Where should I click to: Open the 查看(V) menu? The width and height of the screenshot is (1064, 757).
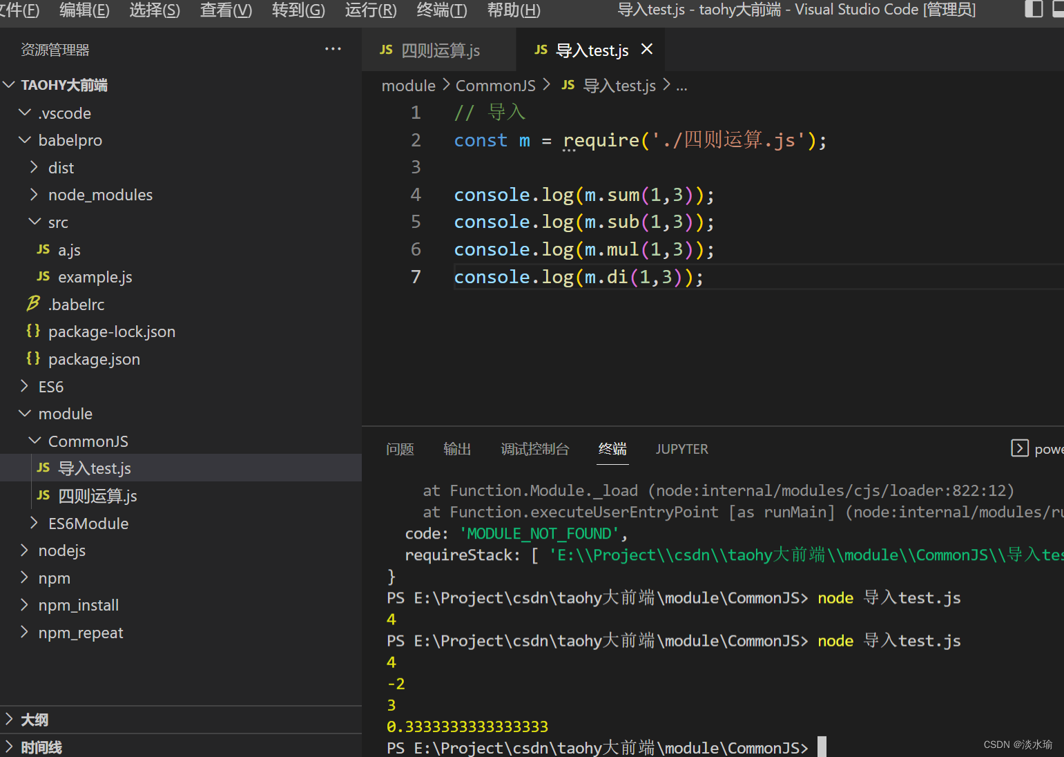click(226, 10)
